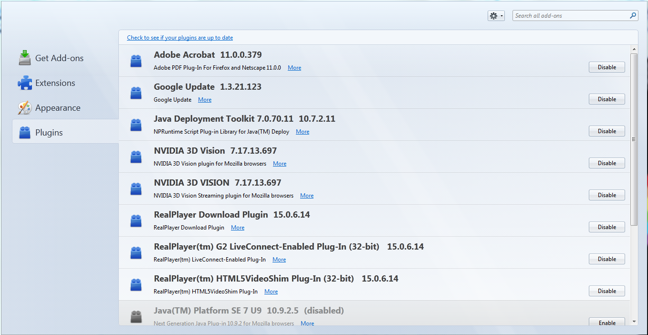Open the Get Add-ons section
Viewport: 648px width, 335px height.
[65, 58]
